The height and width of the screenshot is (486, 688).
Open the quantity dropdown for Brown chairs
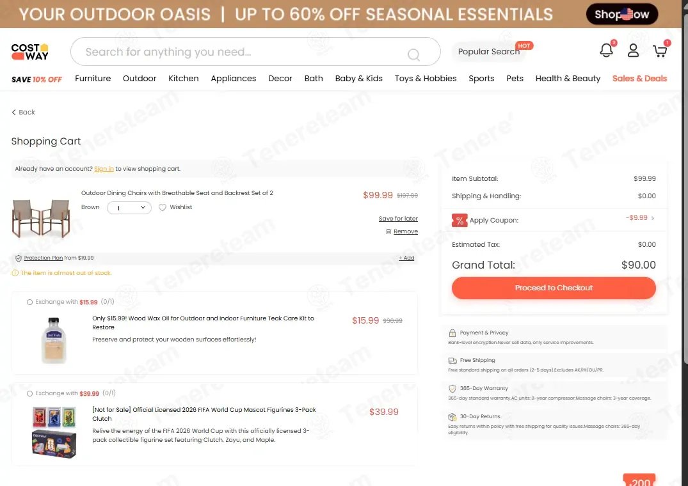tap(129, 208)
